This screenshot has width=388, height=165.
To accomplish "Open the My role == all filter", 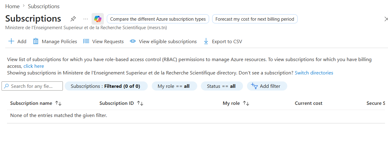I will click(174, 86).
